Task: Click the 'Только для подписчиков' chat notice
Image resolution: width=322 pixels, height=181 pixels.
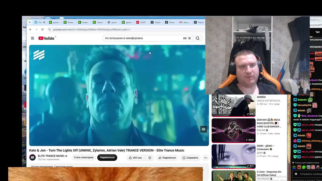Action: click(x=307, y=163)
